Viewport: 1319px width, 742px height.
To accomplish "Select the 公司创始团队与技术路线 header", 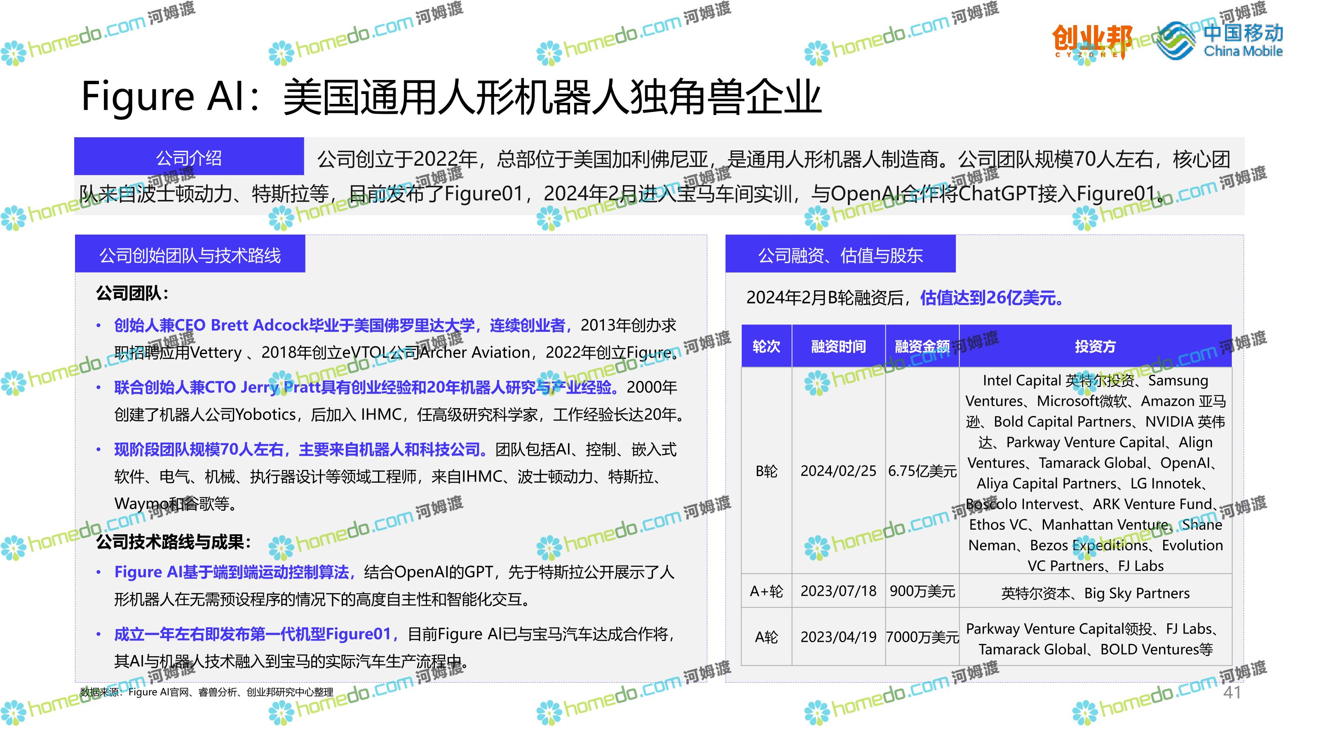I will pos(190,254).
